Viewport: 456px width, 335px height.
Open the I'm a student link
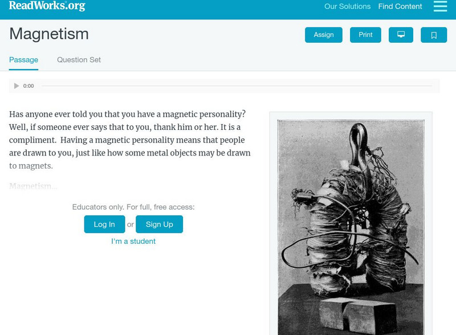coord(135,241)
